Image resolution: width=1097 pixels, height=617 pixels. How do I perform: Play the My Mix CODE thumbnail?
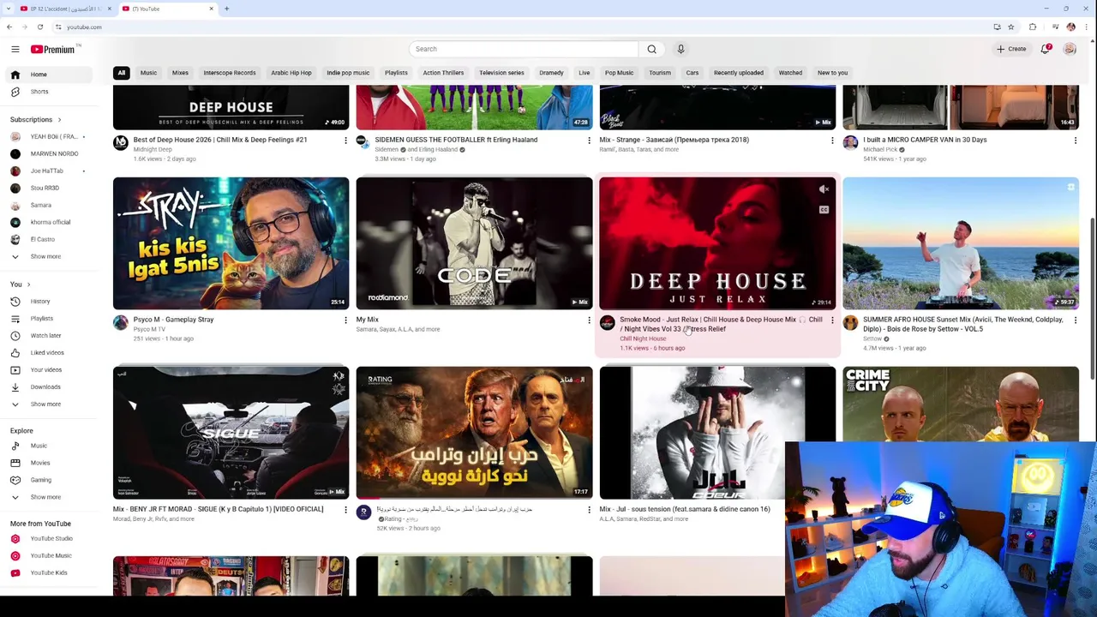[474, 243]
